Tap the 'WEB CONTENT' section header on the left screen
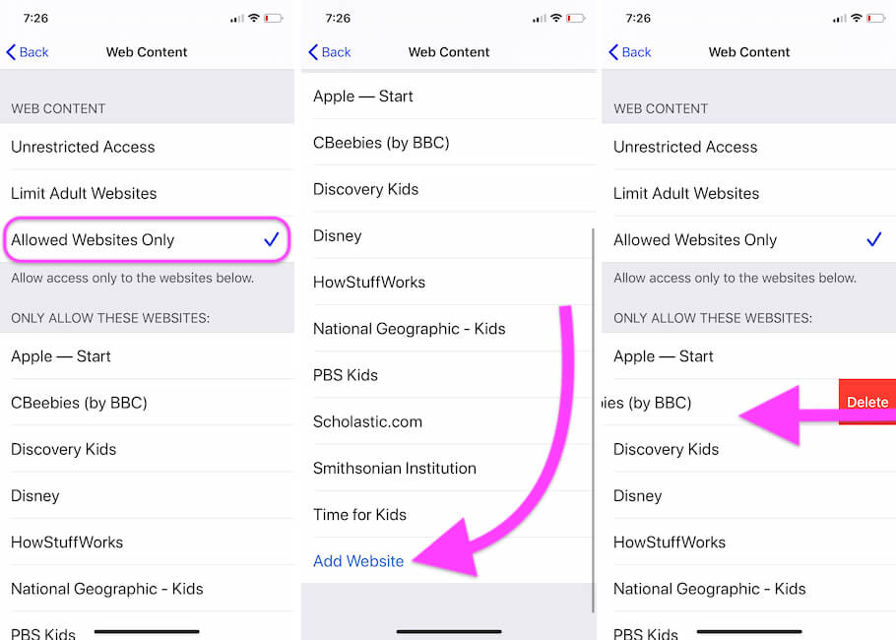Image resolution: width=896 pixels, height=640 pixels. click(58, 108)
